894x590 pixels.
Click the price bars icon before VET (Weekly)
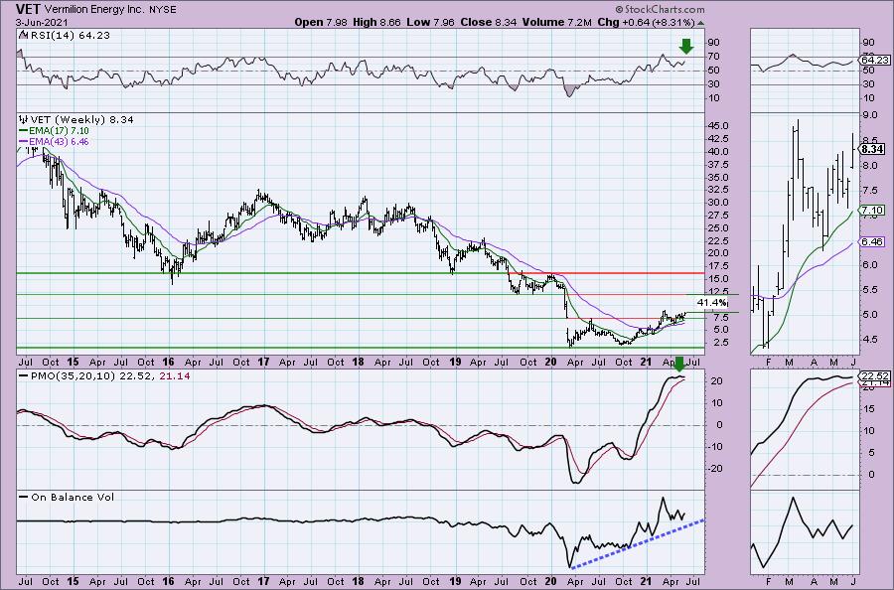23,120
